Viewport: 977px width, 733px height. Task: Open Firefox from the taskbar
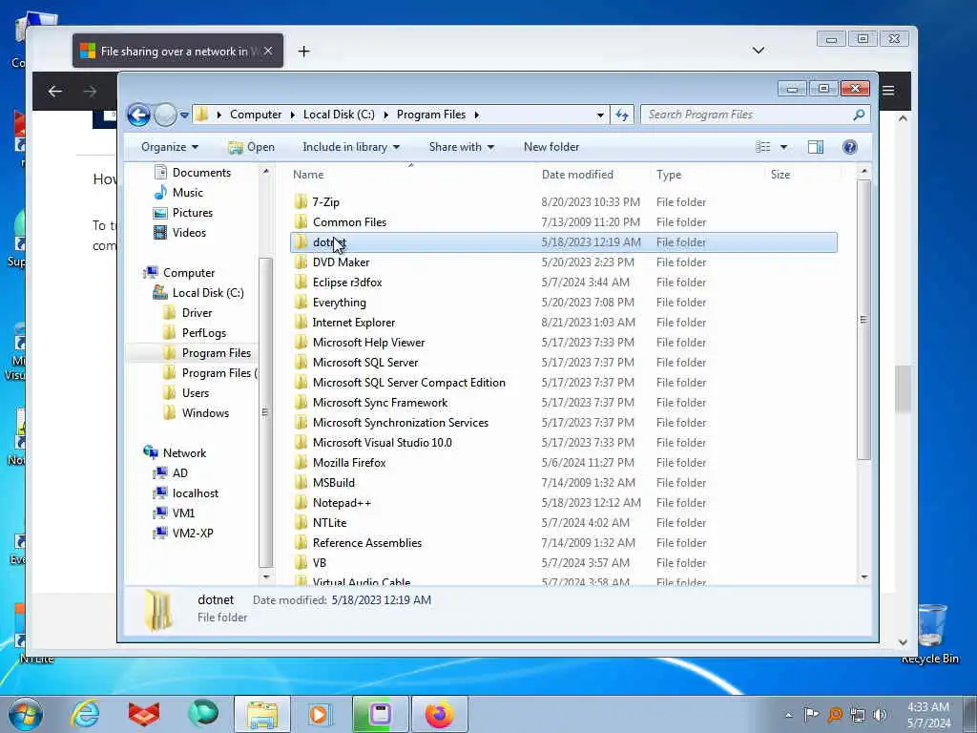[x=440, y=714]
